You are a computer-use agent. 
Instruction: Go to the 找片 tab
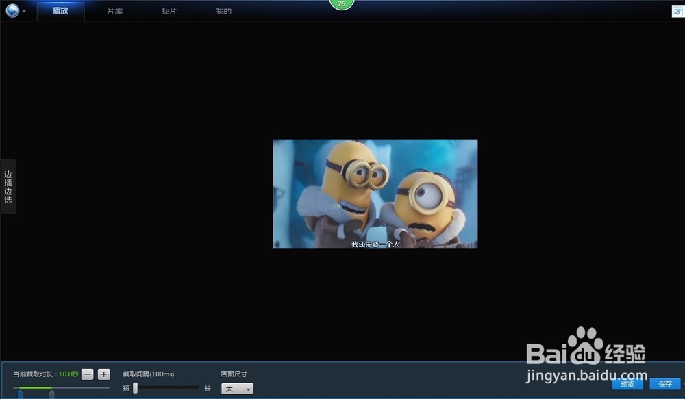click(x=169, y=11)
